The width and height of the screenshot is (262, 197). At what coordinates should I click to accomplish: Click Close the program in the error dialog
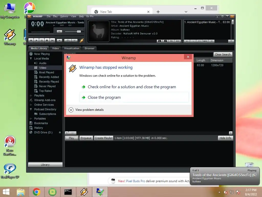[134, 97]
